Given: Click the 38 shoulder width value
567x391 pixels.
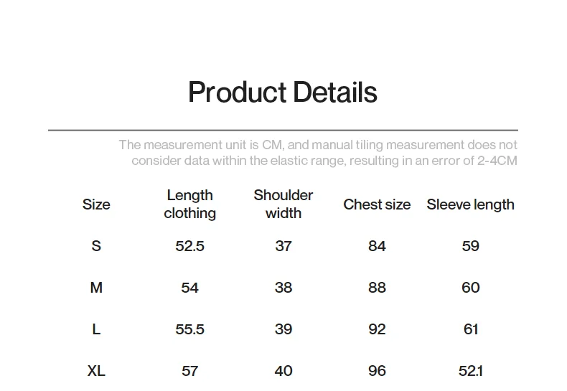Looking at the screenshot, I should (x=283, y=288).
